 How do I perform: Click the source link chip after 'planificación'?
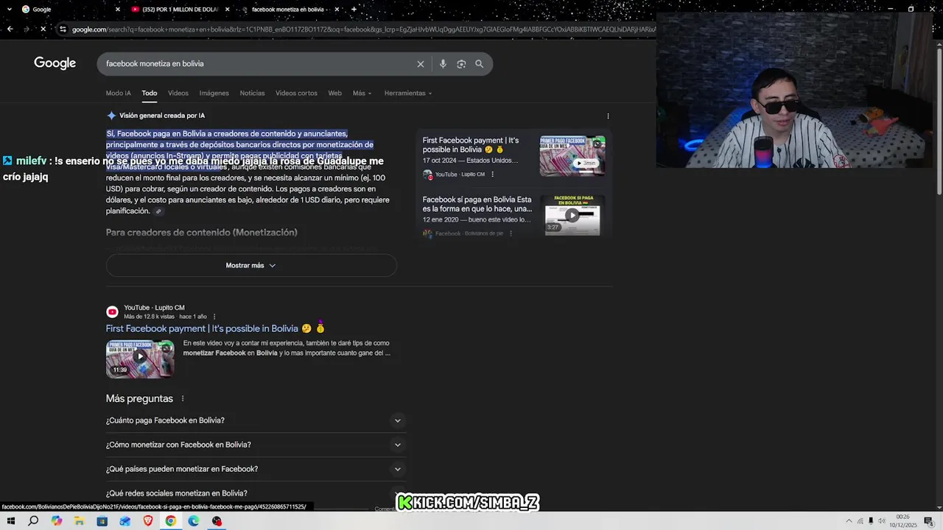tap(158, 211)
